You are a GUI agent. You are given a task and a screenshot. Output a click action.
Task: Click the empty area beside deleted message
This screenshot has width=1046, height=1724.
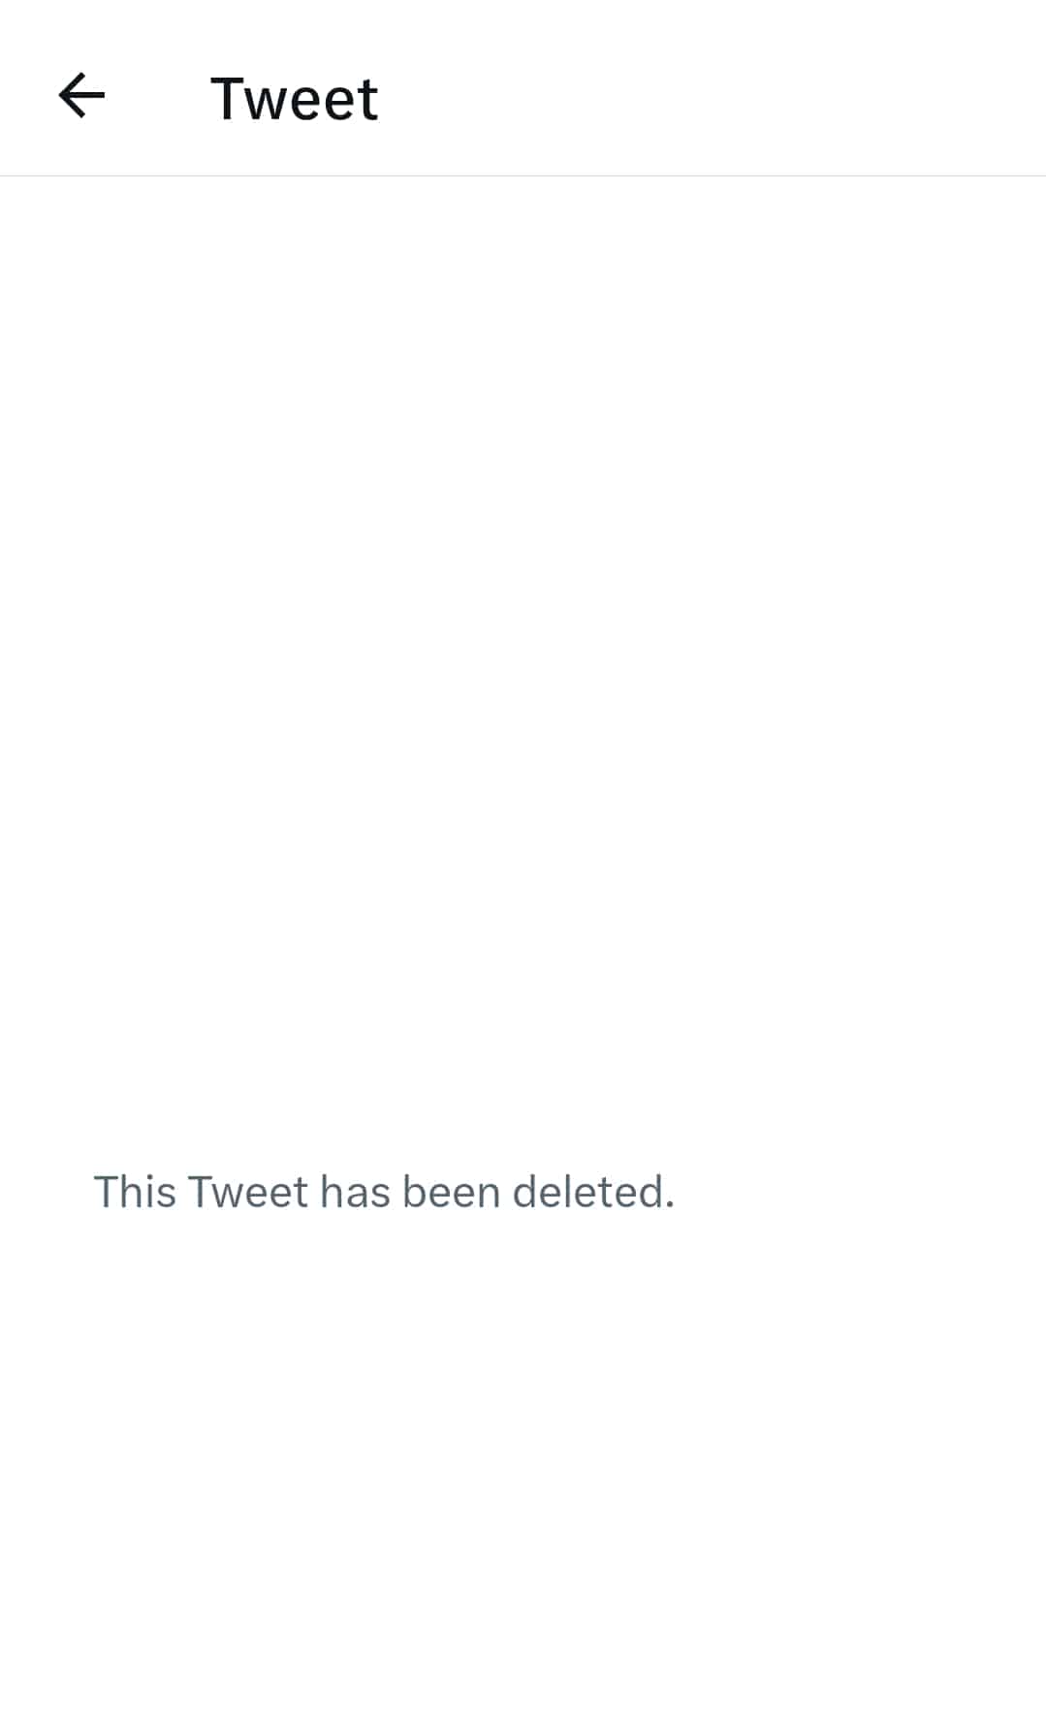coord(861,1192)
